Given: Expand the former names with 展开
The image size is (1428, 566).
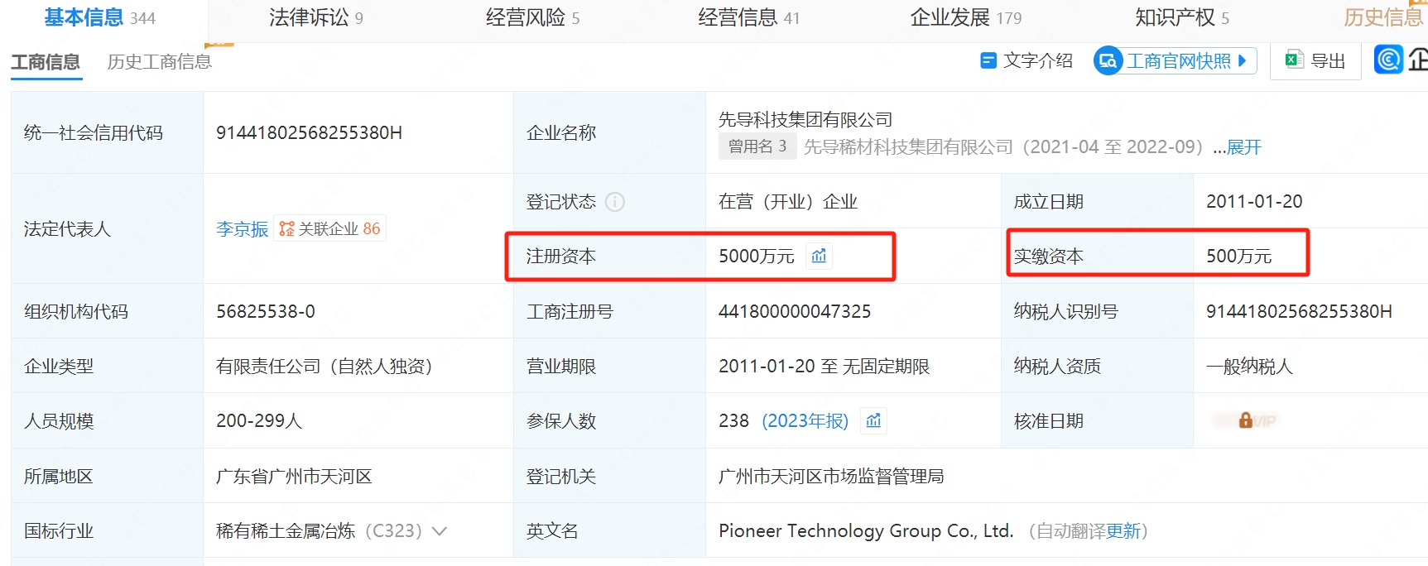Looking at the screenshot, I should (x=1243, y=147).
